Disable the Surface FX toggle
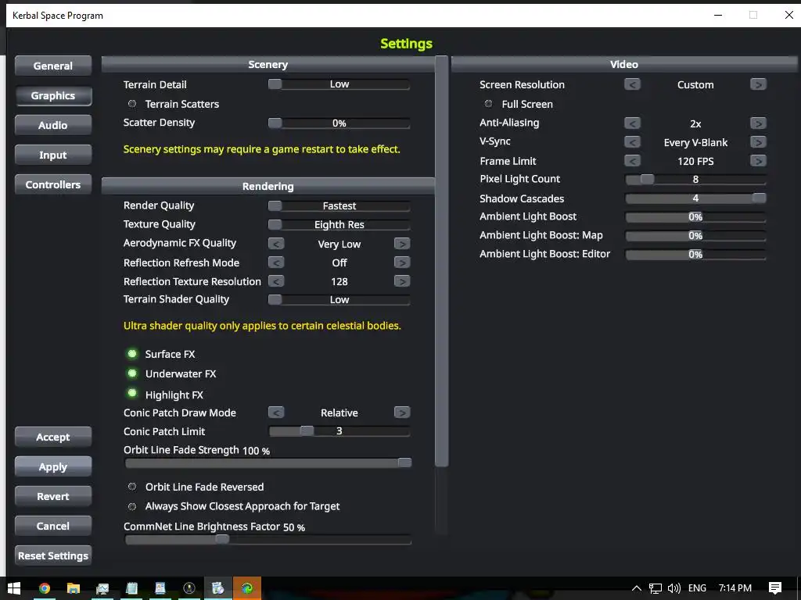This screenshot has width=801, height=600. pyautogui.click(x=132, y=354)
